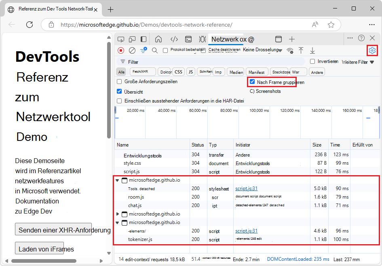Uncheck Nach Frame gruppieren

tap(253, 82)
